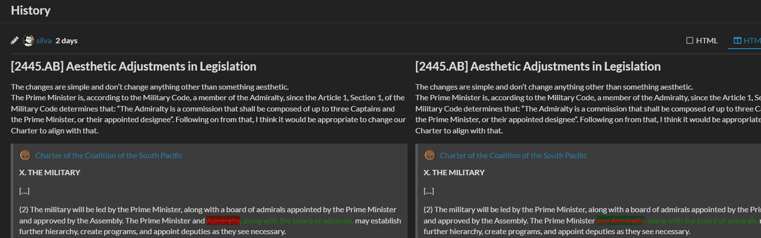Click the left X. THE MILITARY heading
This screenshot has height=238, width=761.
(x=50, y=172)
